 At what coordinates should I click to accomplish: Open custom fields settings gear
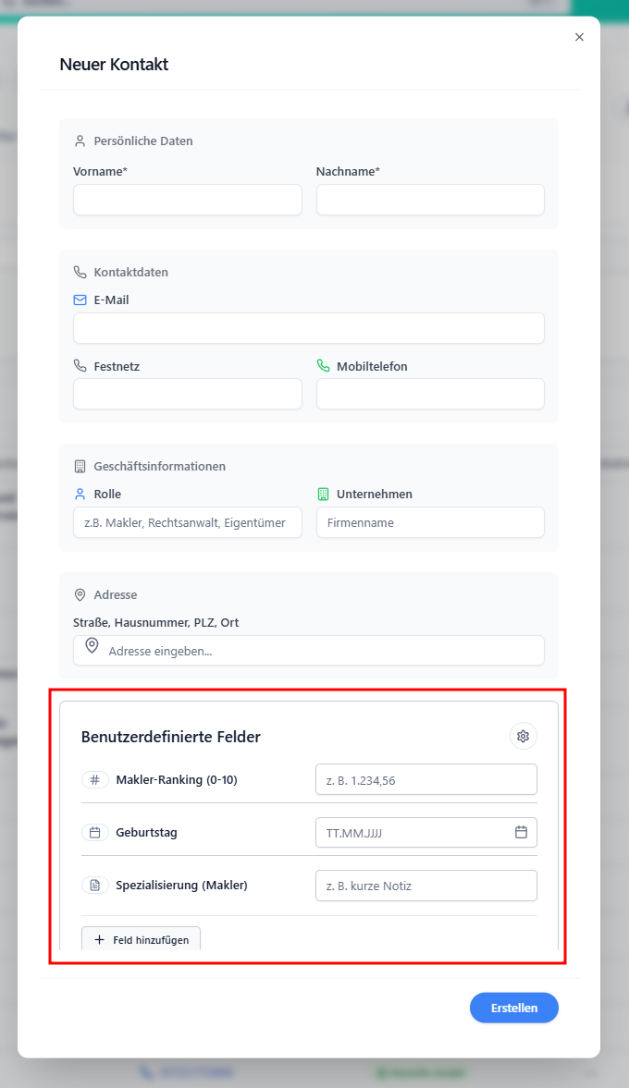pos(523,736)
